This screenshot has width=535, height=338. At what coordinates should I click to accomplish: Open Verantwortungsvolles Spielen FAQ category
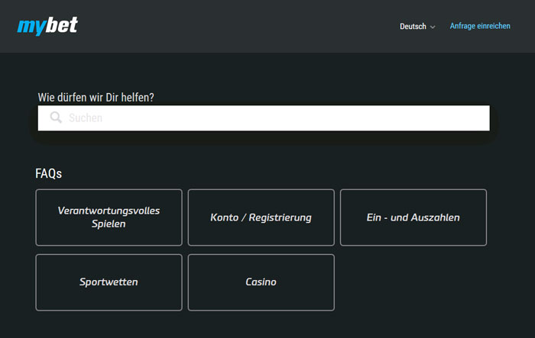click(x=109, y=217)
